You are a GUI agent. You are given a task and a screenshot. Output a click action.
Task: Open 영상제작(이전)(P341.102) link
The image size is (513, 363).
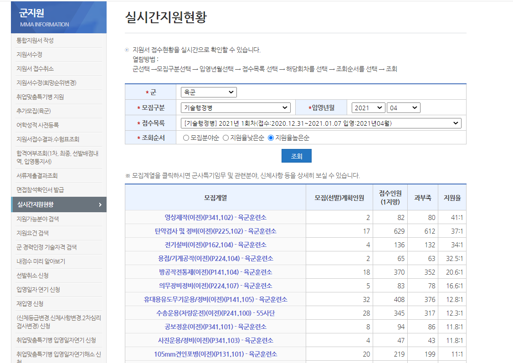click(x=215, y=217)
